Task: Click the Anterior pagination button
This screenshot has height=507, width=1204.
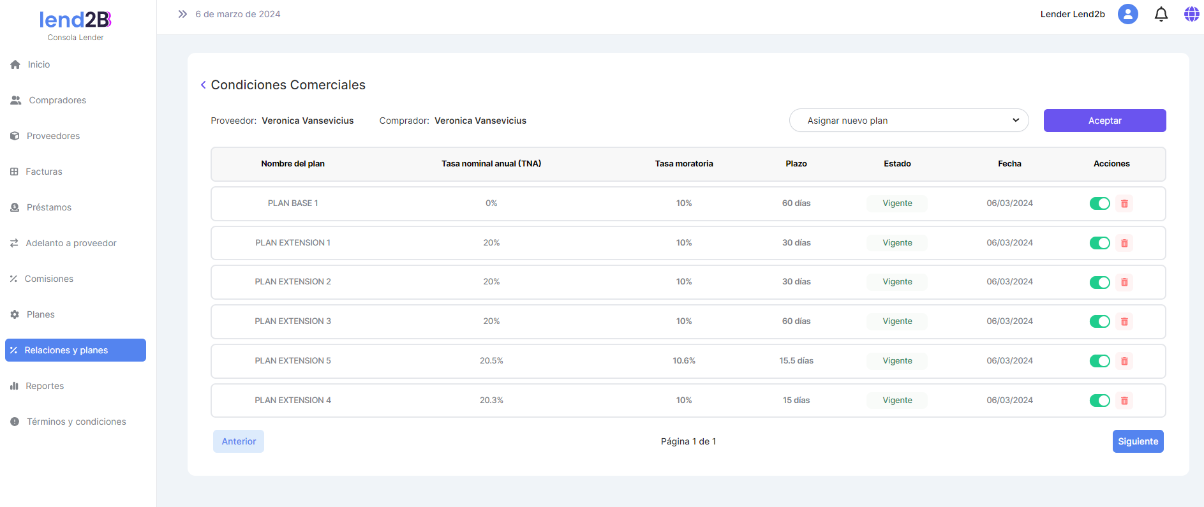Action: point(239,441)
